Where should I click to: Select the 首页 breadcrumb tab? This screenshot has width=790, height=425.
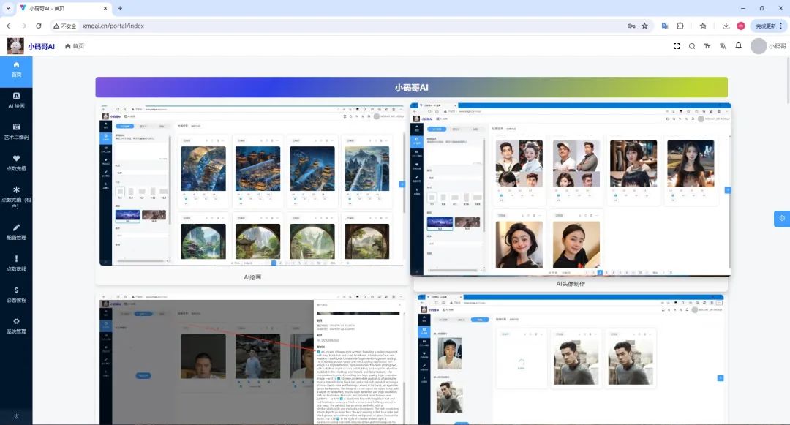coord(75,46)
